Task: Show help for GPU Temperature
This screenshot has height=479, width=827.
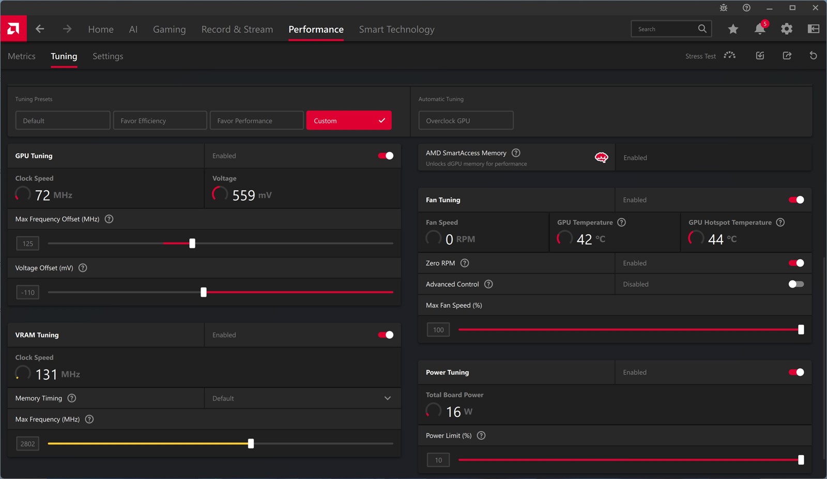Action: tap(622, 222)
